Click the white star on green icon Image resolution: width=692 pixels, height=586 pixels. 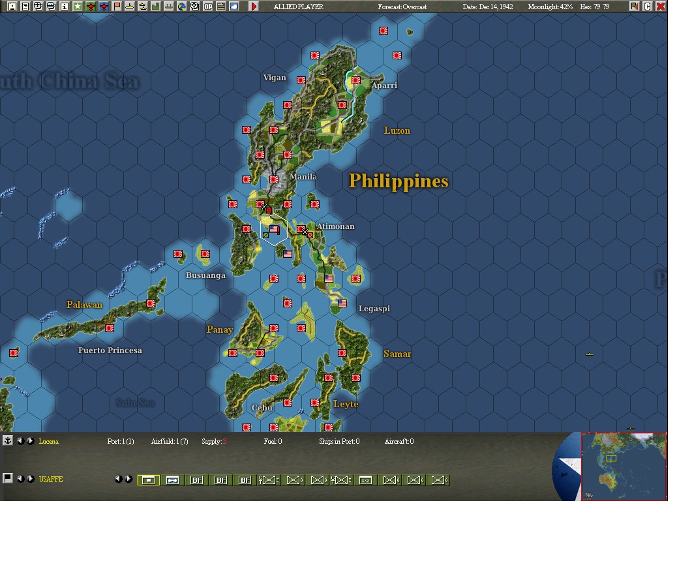(x=77, y=6)
